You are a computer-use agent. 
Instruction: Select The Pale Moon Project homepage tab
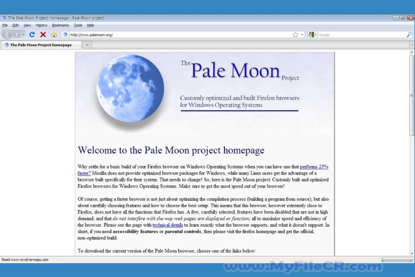[x=40, y=45]
